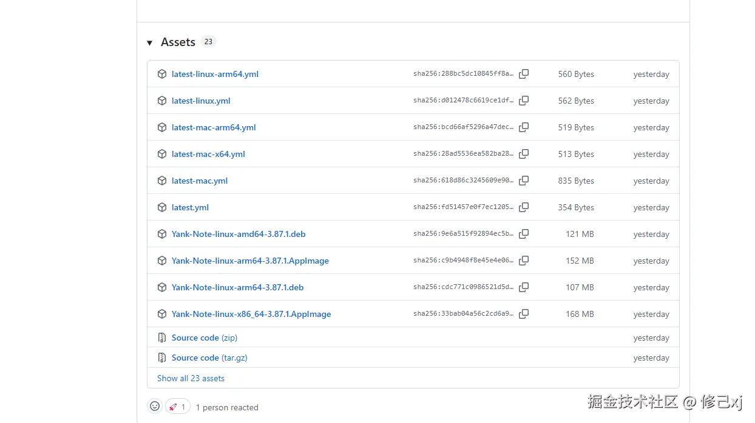The width and height of the screenshot is (755, 423).
Task: Click package icon beside latest-linux-arm64.yml
Action: click(162, 74)
